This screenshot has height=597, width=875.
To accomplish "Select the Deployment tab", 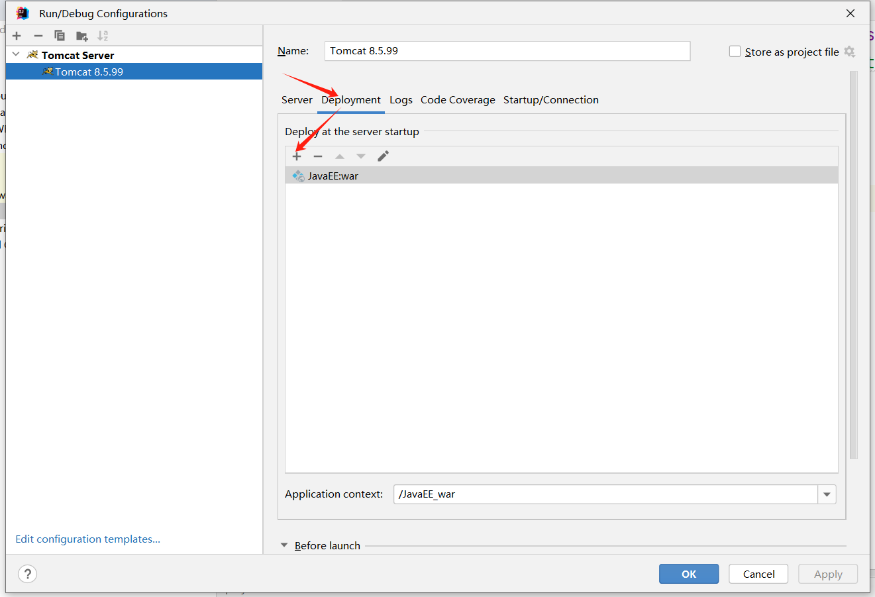I will point(351,100).
